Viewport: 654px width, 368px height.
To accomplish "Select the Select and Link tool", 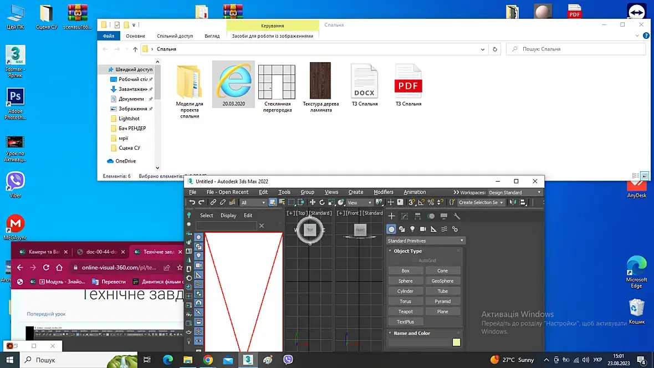I will tap(213, 202).
